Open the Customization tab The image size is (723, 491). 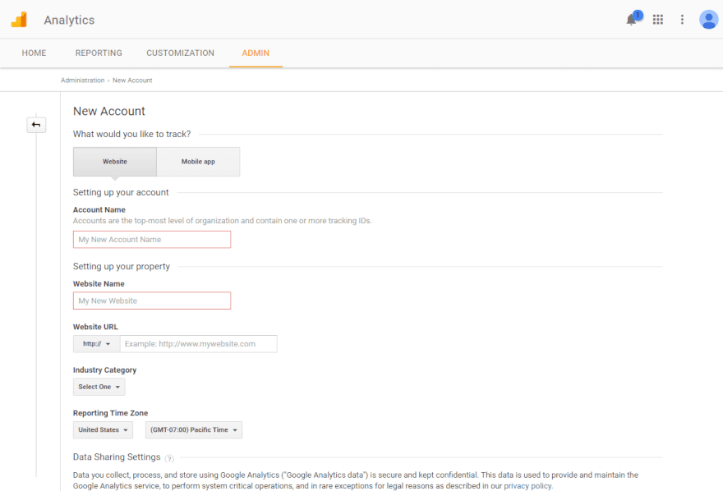pyautogui.click(x=180, y=53)
